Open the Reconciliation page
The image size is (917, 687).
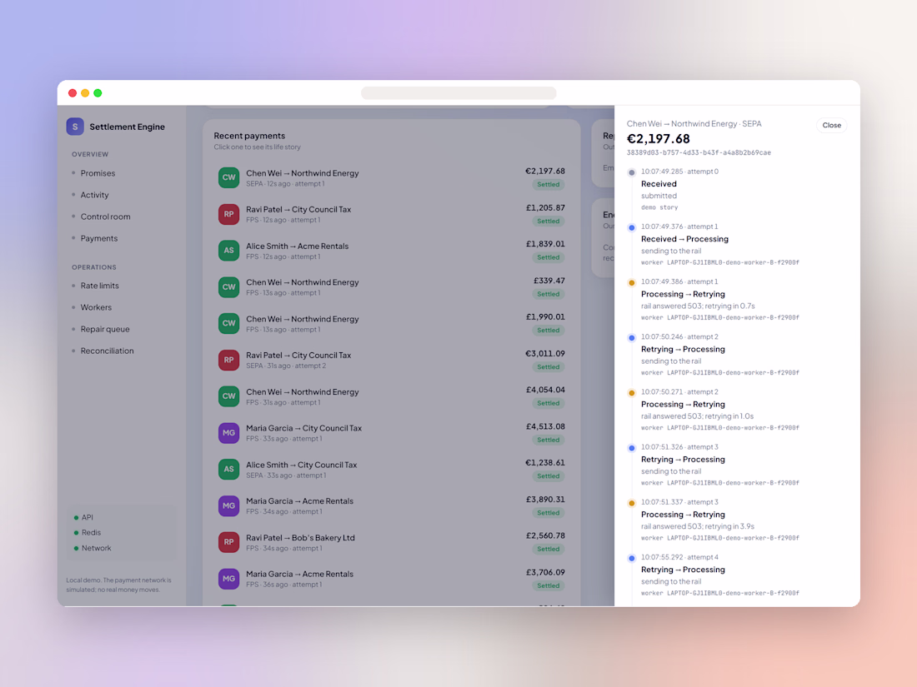coord(107,351)
